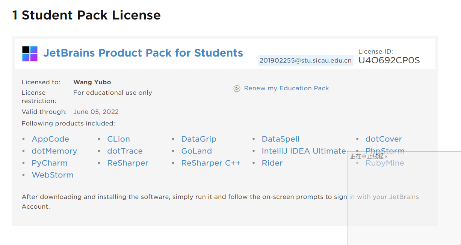The width and height of the screenshot is (461, 245).
Task: Click 'Following products included:' text
Action: pyautogui.click(x=68, y=123)
